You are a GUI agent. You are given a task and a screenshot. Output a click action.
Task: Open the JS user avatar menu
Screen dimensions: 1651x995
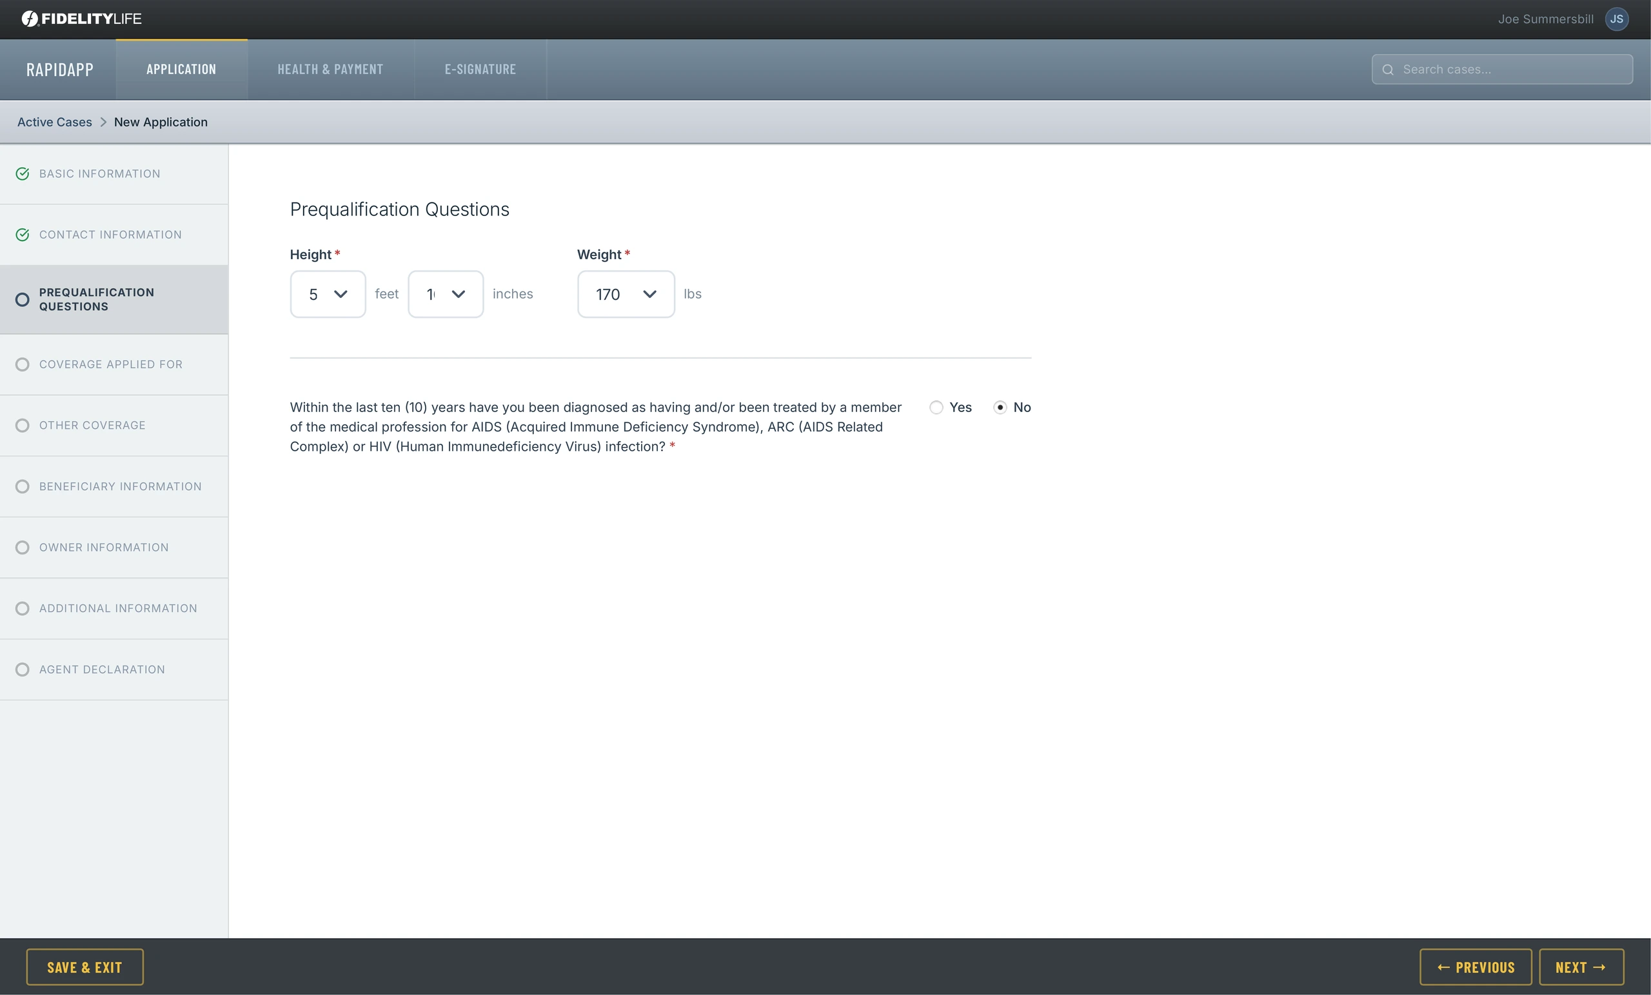1616,19
